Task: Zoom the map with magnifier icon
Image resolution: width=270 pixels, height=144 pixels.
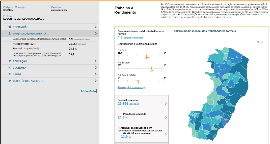Action: tap(258, 42)
